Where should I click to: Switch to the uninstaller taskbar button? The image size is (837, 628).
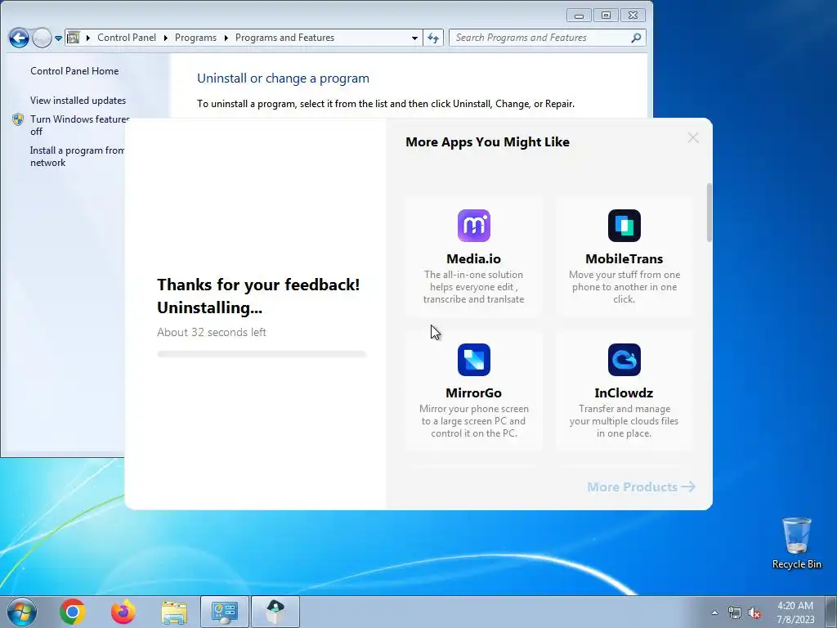(275, 612)
